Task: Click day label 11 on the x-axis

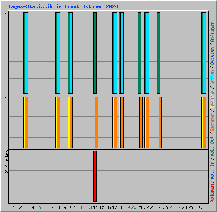Action: tap(76, 207)
